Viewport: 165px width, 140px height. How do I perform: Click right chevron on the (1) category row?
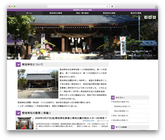pos(148,120)
